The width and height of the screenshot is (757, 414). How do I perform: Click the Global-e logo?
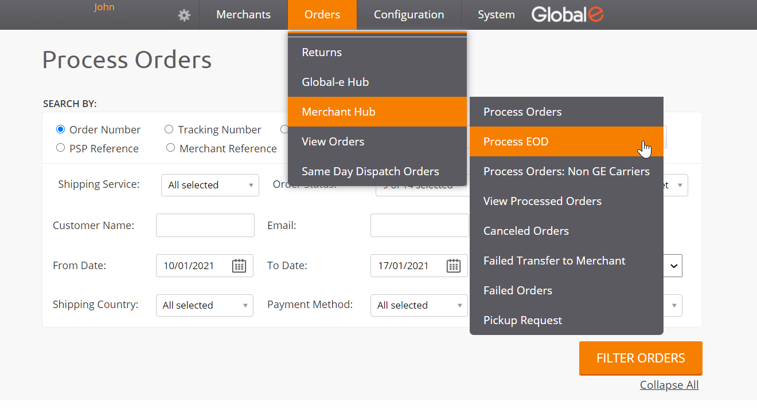pos(567,15)
